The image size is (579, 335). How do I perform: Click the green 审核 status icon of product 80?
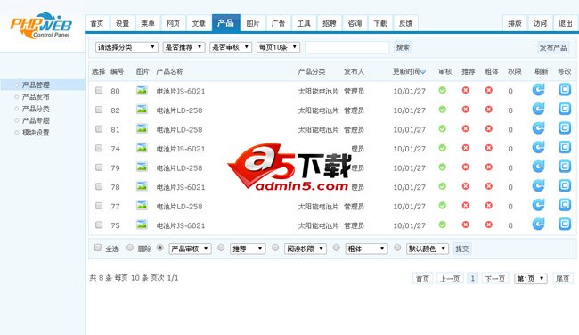pos(443,90)
